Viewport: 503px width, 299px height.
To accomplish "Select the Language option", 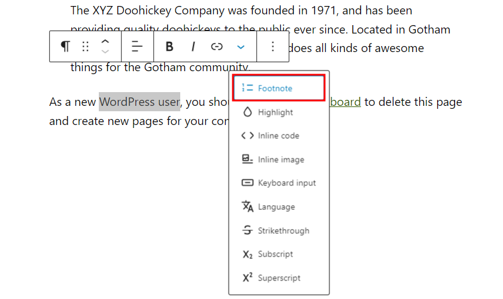I will (x=279, y=207).
